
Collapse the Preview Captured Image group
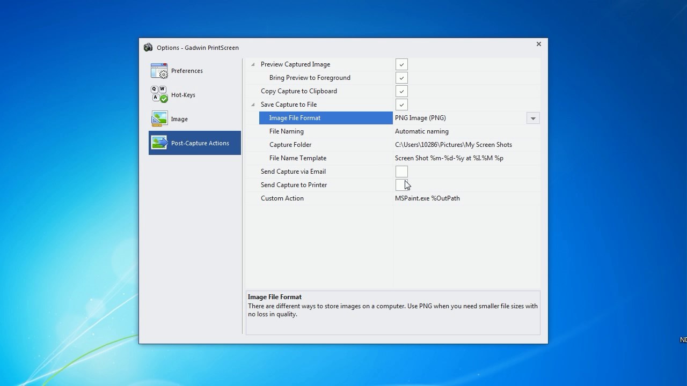pyautogui.click(x=253, y=64)
